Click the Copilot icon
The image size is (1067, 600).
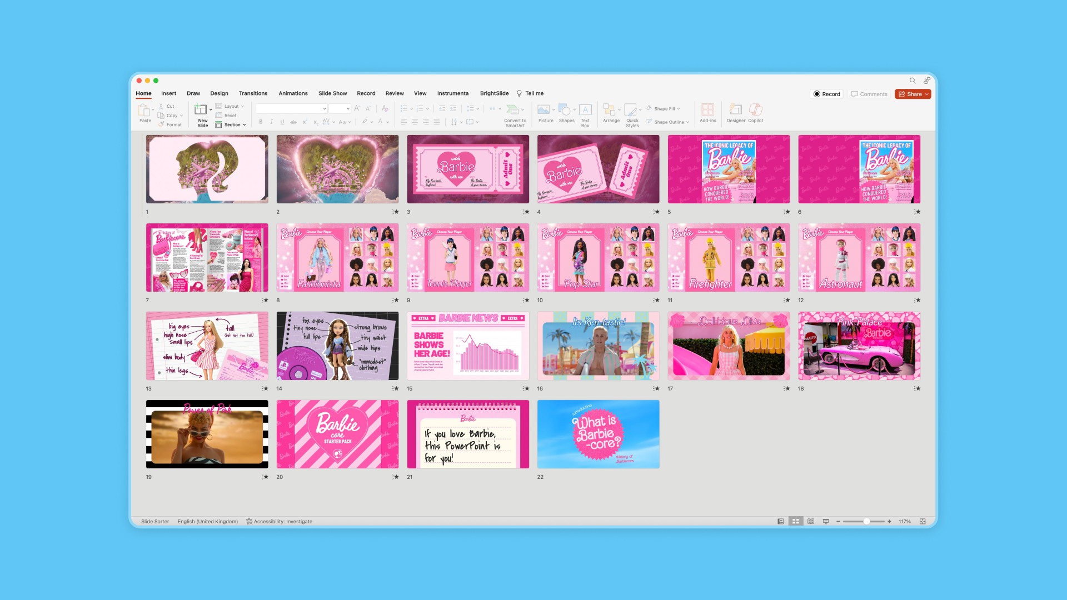click(755, 110)
